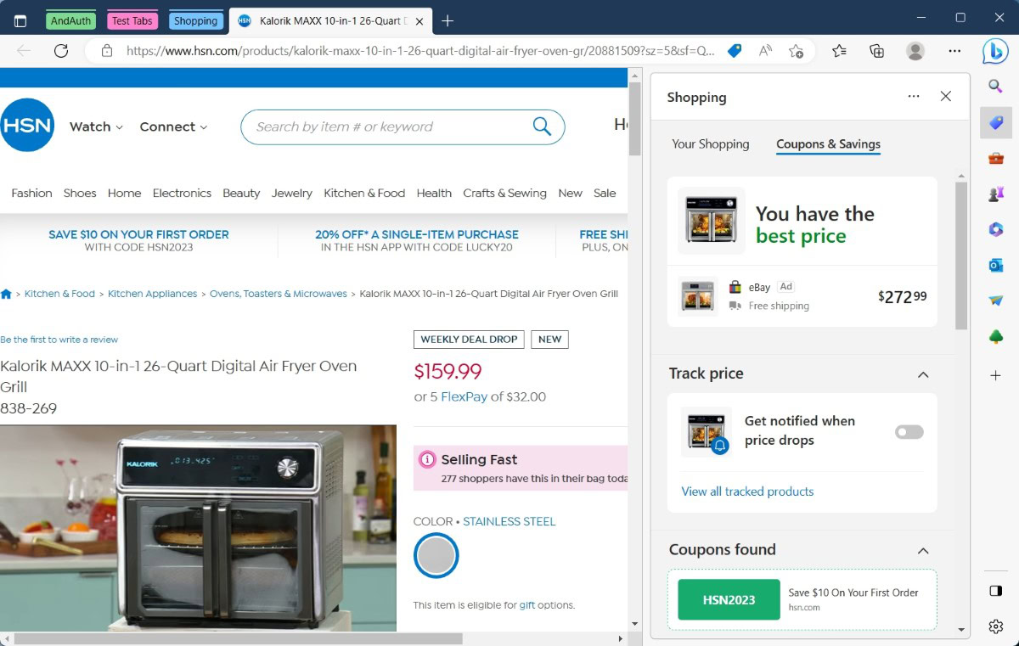Copy the HSN2023 coupon code button
This screenshot has width=1019, height=646.
[x=729, y=599]
